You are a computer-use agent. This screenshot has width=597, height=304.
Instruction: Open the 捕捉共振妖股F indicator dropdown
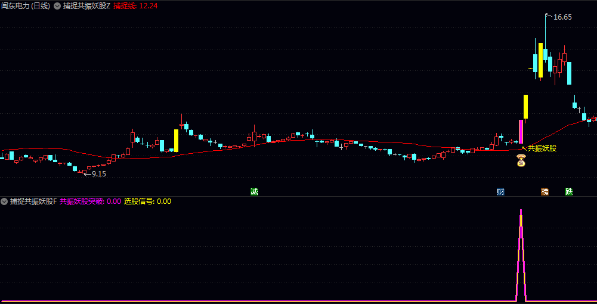[x=5, y=201]
